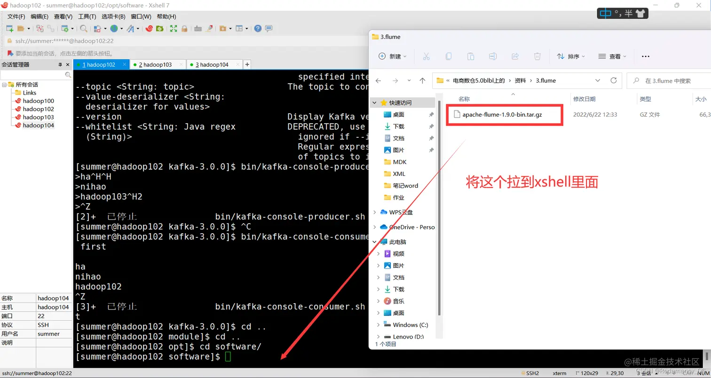Click the New Session icon in Xshell toolbar

[9, 28]
